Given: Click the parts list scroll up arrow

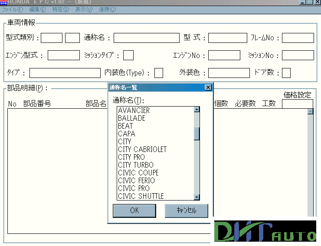Looking at the screenshot, I should (x=310, y=112).
